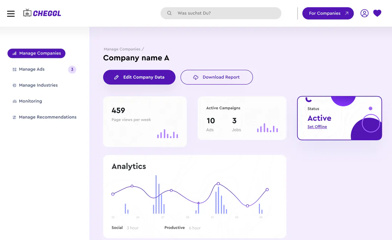Click the Manage Ads grid icon
Image resolution: width=392 pixels, height=240 pixels.
coord(15,69)
